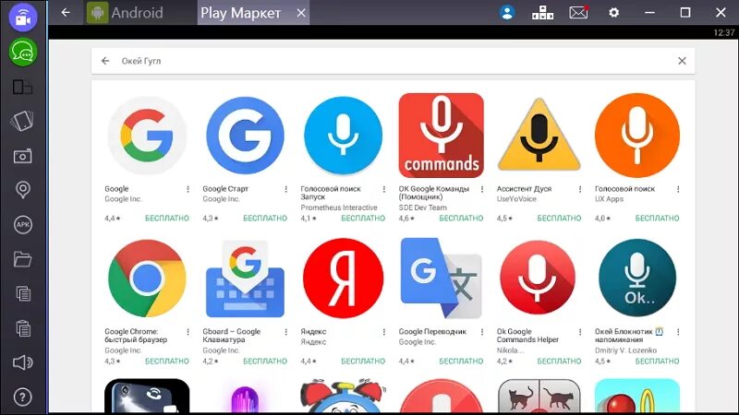Screen dimensions: 739x415
Task: Go back from the search bar arrow
Action: [x=105, y=61]
